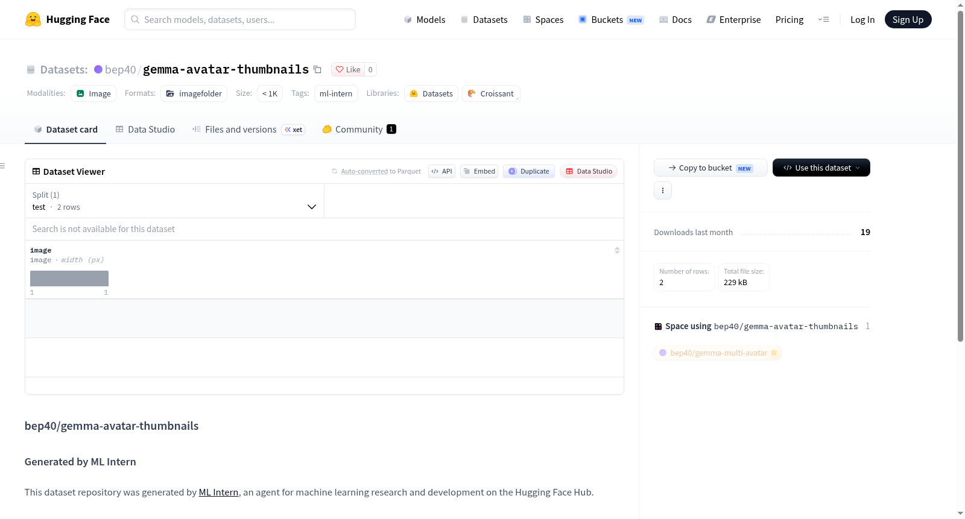Viewport: 965px width, 519px height.
Task: Click the Image modality tag
Action: (x=93, y=93)
